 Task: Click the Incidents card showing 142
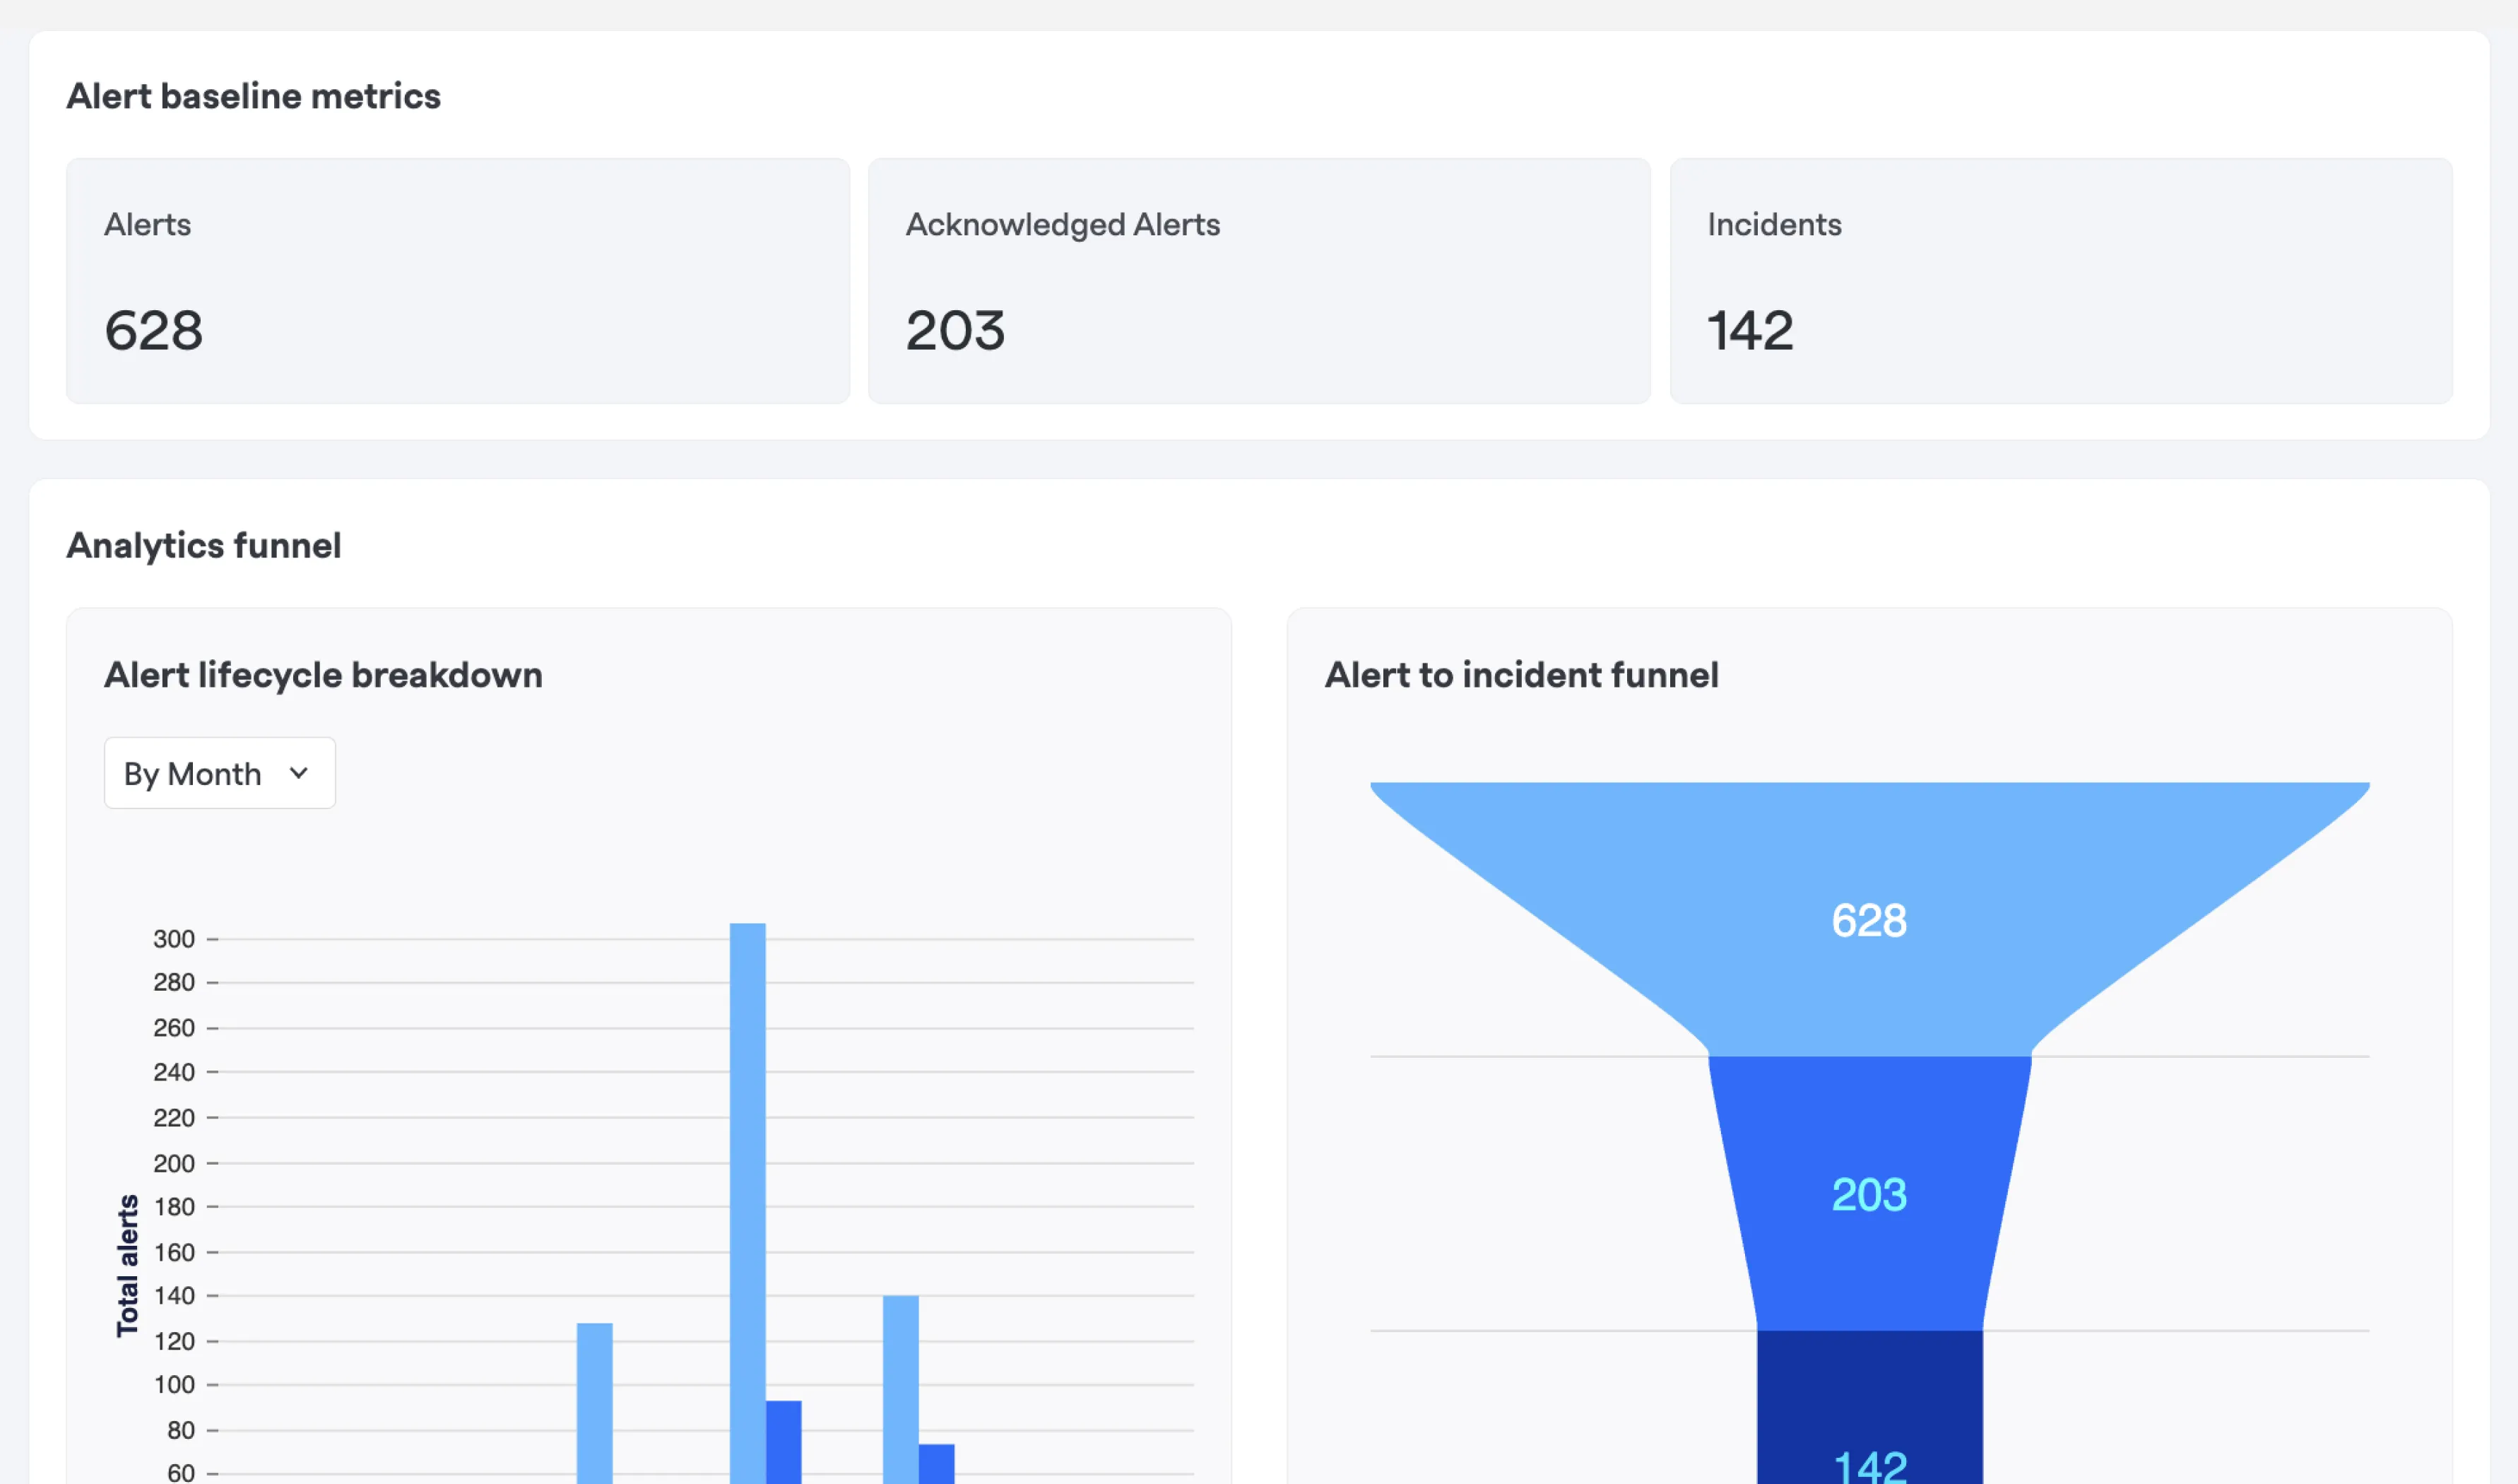2060,281
